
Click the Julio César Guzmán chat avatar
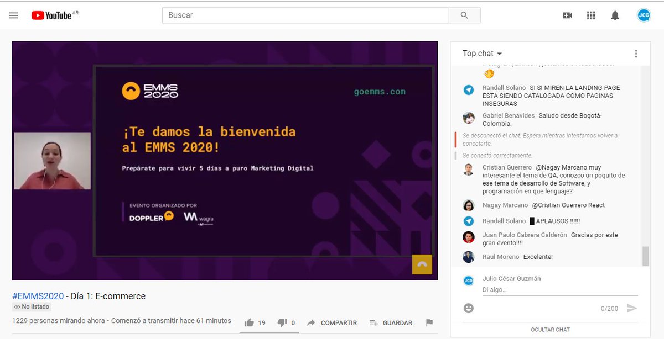pos(469,280)
